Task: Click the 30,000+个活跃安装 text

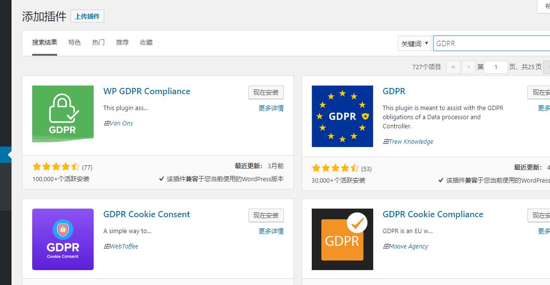Action: point(339,180)
